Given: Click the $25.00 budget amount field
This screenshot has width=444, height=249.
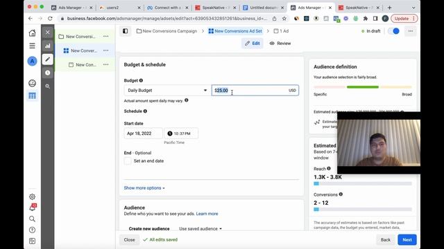Looking at the screenshot, I should [255, 91].
